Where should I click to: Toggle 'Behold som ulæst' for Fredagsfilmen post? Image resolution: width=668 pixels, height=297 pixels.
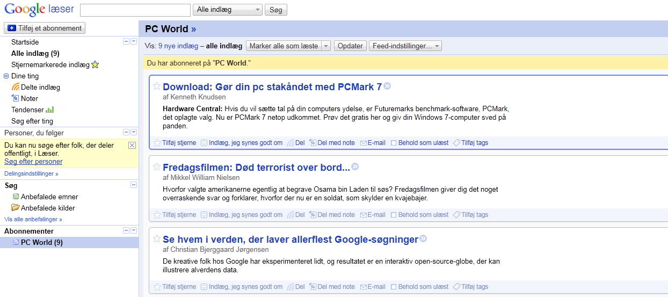point(394,215)
